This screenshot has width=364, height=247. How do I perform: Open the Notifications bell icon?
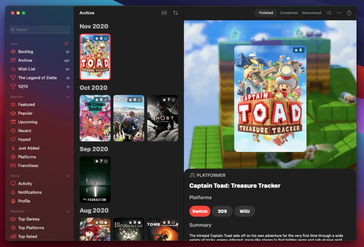(x=13, y=192)
